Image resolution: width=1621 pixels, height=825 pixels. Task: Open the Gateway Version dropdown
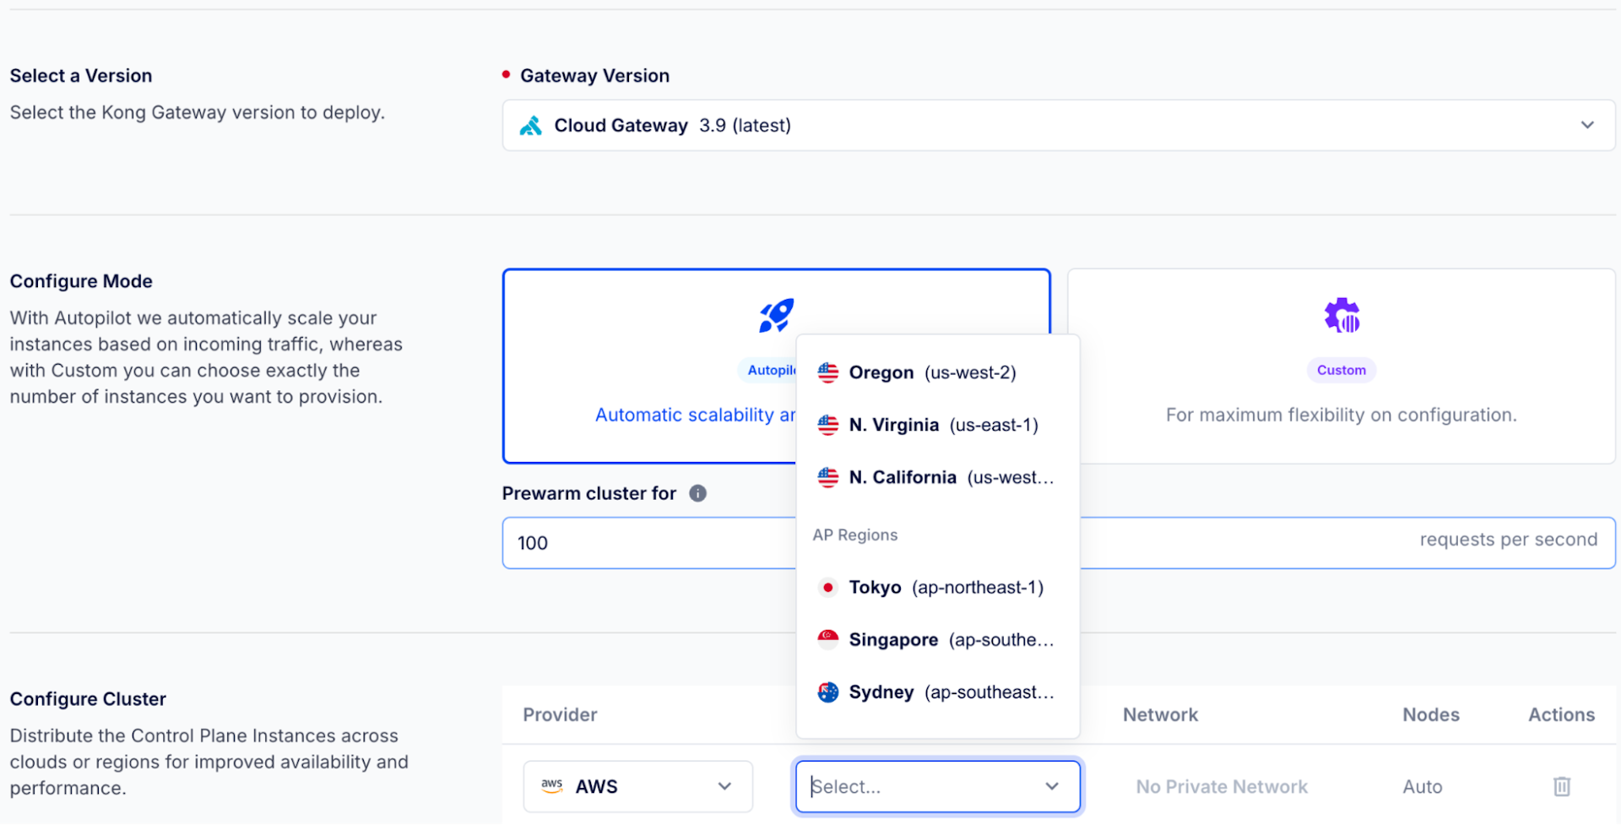(1588, 124)
